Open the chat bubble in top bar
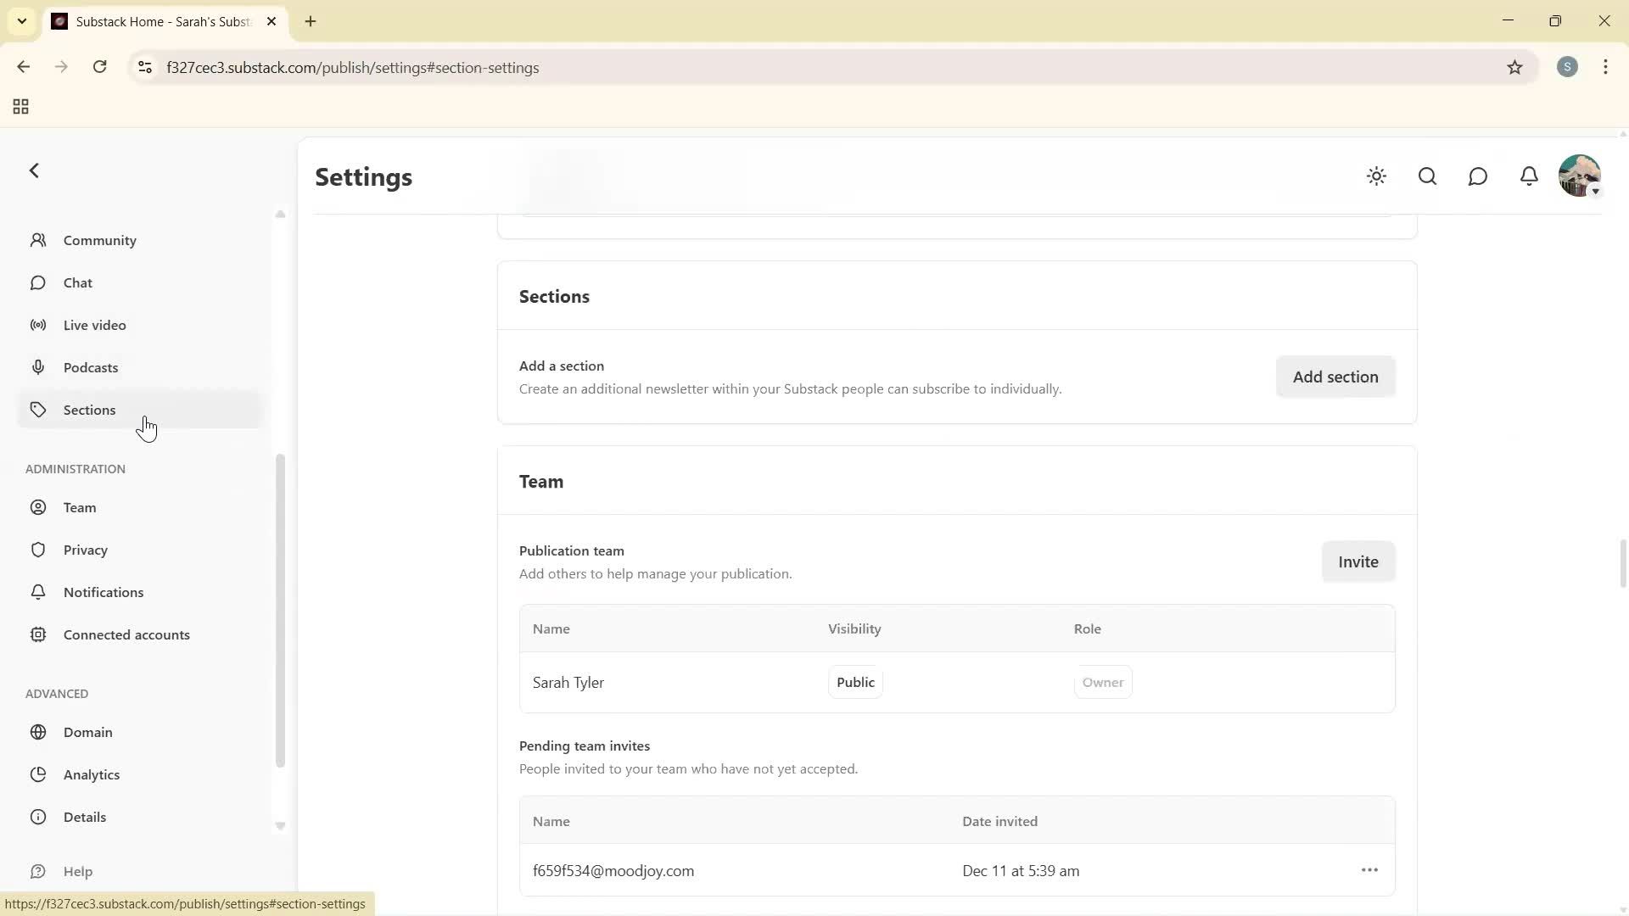The image size is (1629, 916). click(1478, 176)
